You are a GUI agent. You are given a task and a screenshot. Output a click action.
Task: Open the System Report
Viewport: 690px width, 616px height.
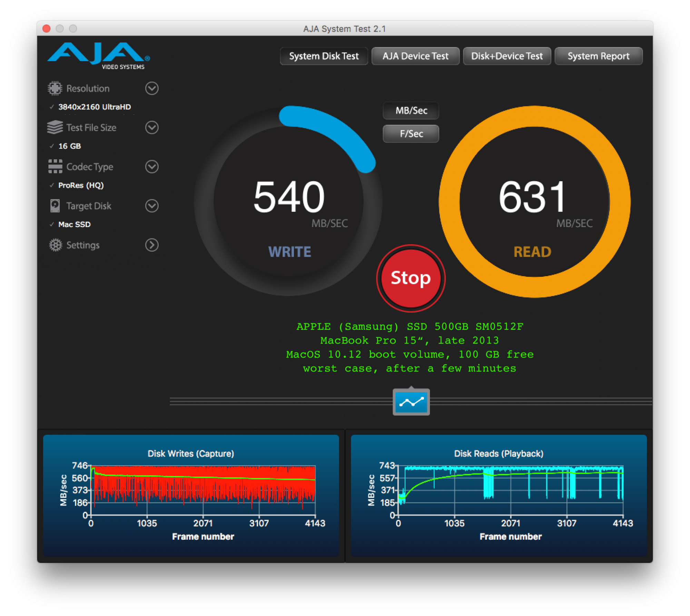(x=598, y=56)
